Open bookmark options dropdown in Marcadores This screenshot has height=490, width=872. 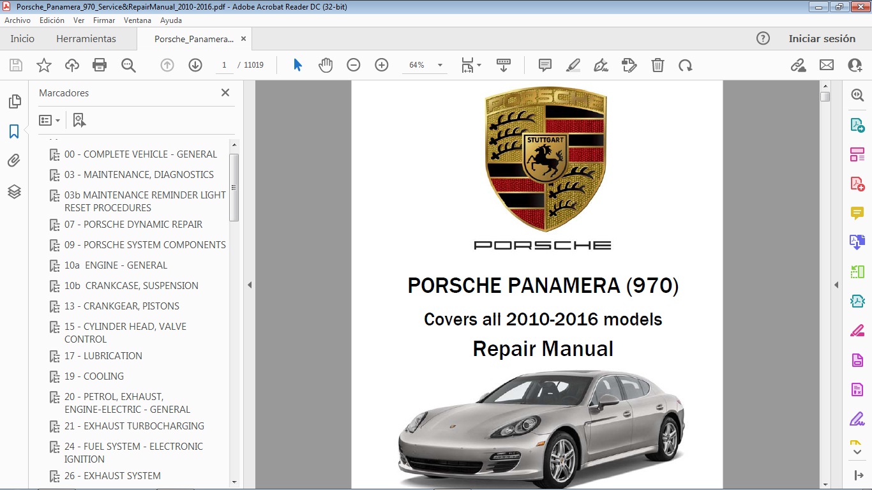(x=50, y=120)
